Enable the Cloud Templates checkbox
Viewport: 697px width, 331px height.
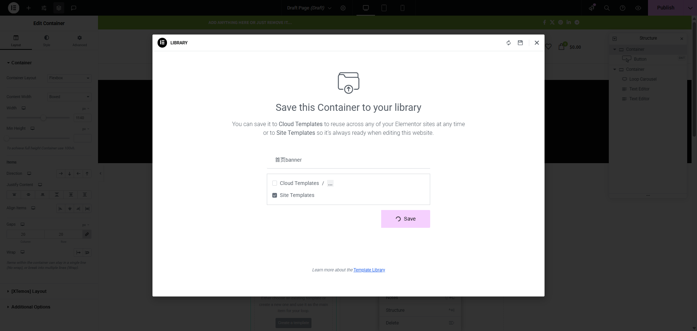coord(275,183)
